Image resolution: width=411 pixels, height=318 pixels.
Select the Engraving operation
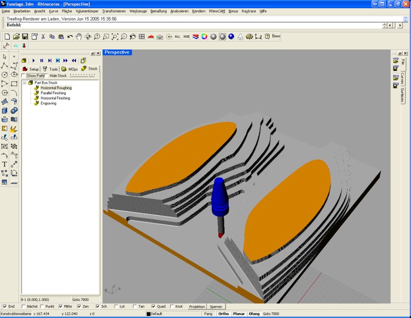pyautogui.click(x=48, y=103)
